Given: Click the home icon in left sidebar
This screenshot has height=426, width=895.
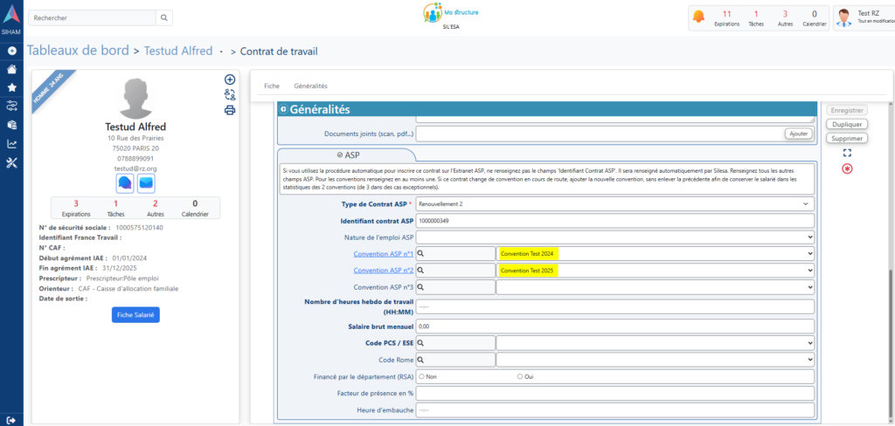Looking at the screenshot, I should pyautogui.click(x=11, y=69).
